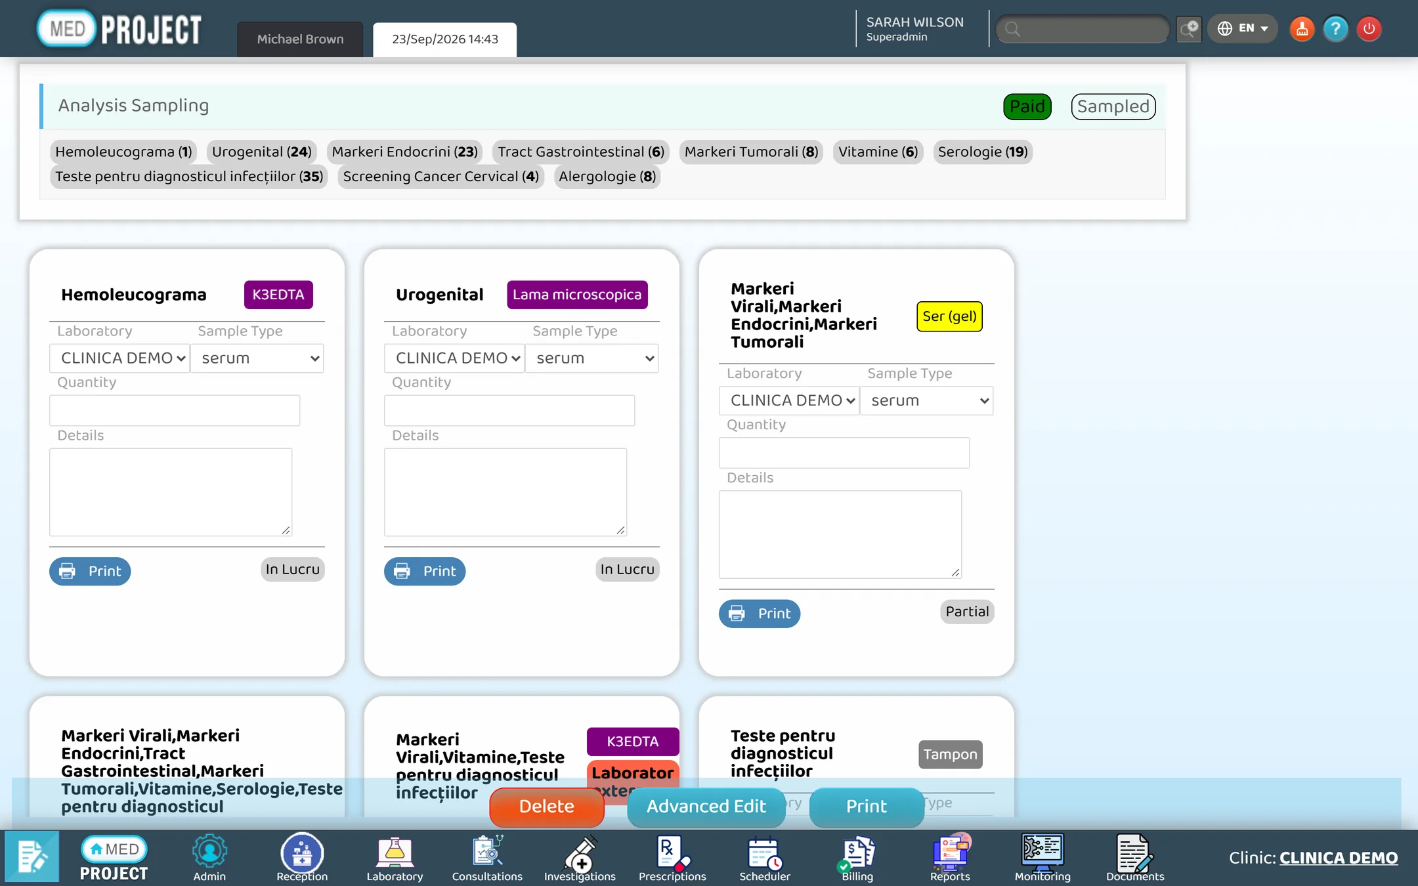Click the notes edit icon in bottom bar
Viewport: 1418px width, 886px height.
(x=32, y=856)
